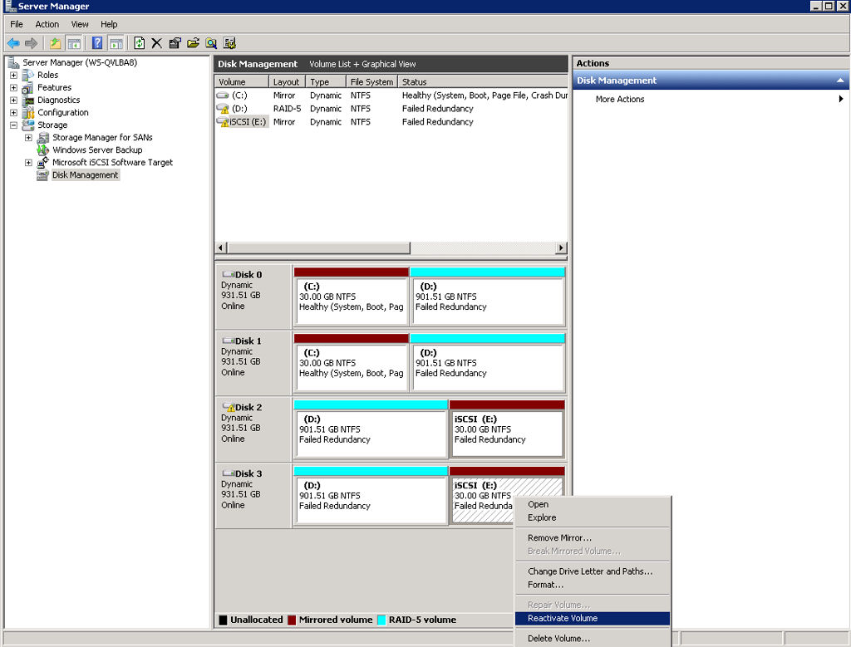Screen dimensions: 851x647
Task: Open the More Actions submenu arrow
Action: tap(841, 99)
